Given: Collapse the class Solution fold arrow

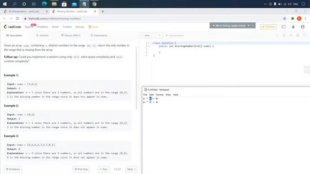Looking at the screenshot, I should click(x=149, y=43).
